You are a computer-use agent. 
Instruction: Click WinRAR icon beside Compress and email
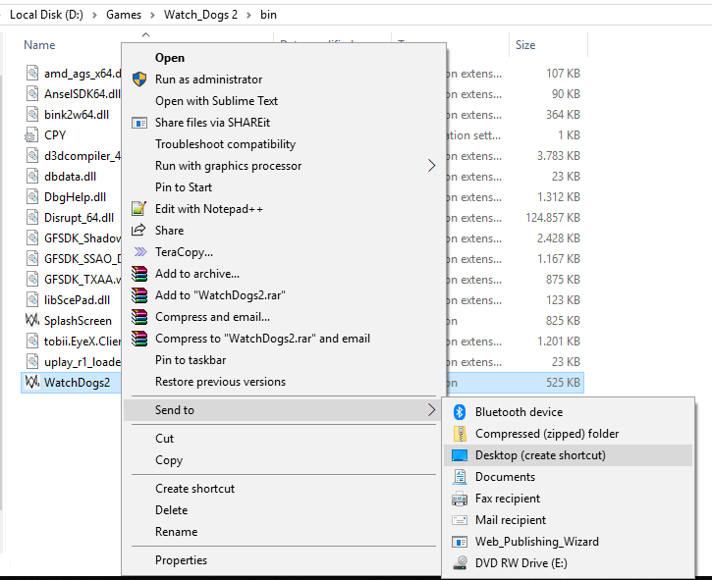(139, 317)
